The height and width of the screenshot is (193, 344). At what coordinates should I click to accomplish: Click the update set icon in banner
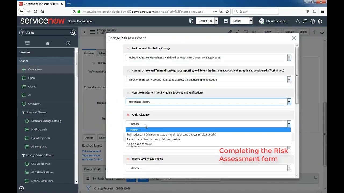(191, 21)
